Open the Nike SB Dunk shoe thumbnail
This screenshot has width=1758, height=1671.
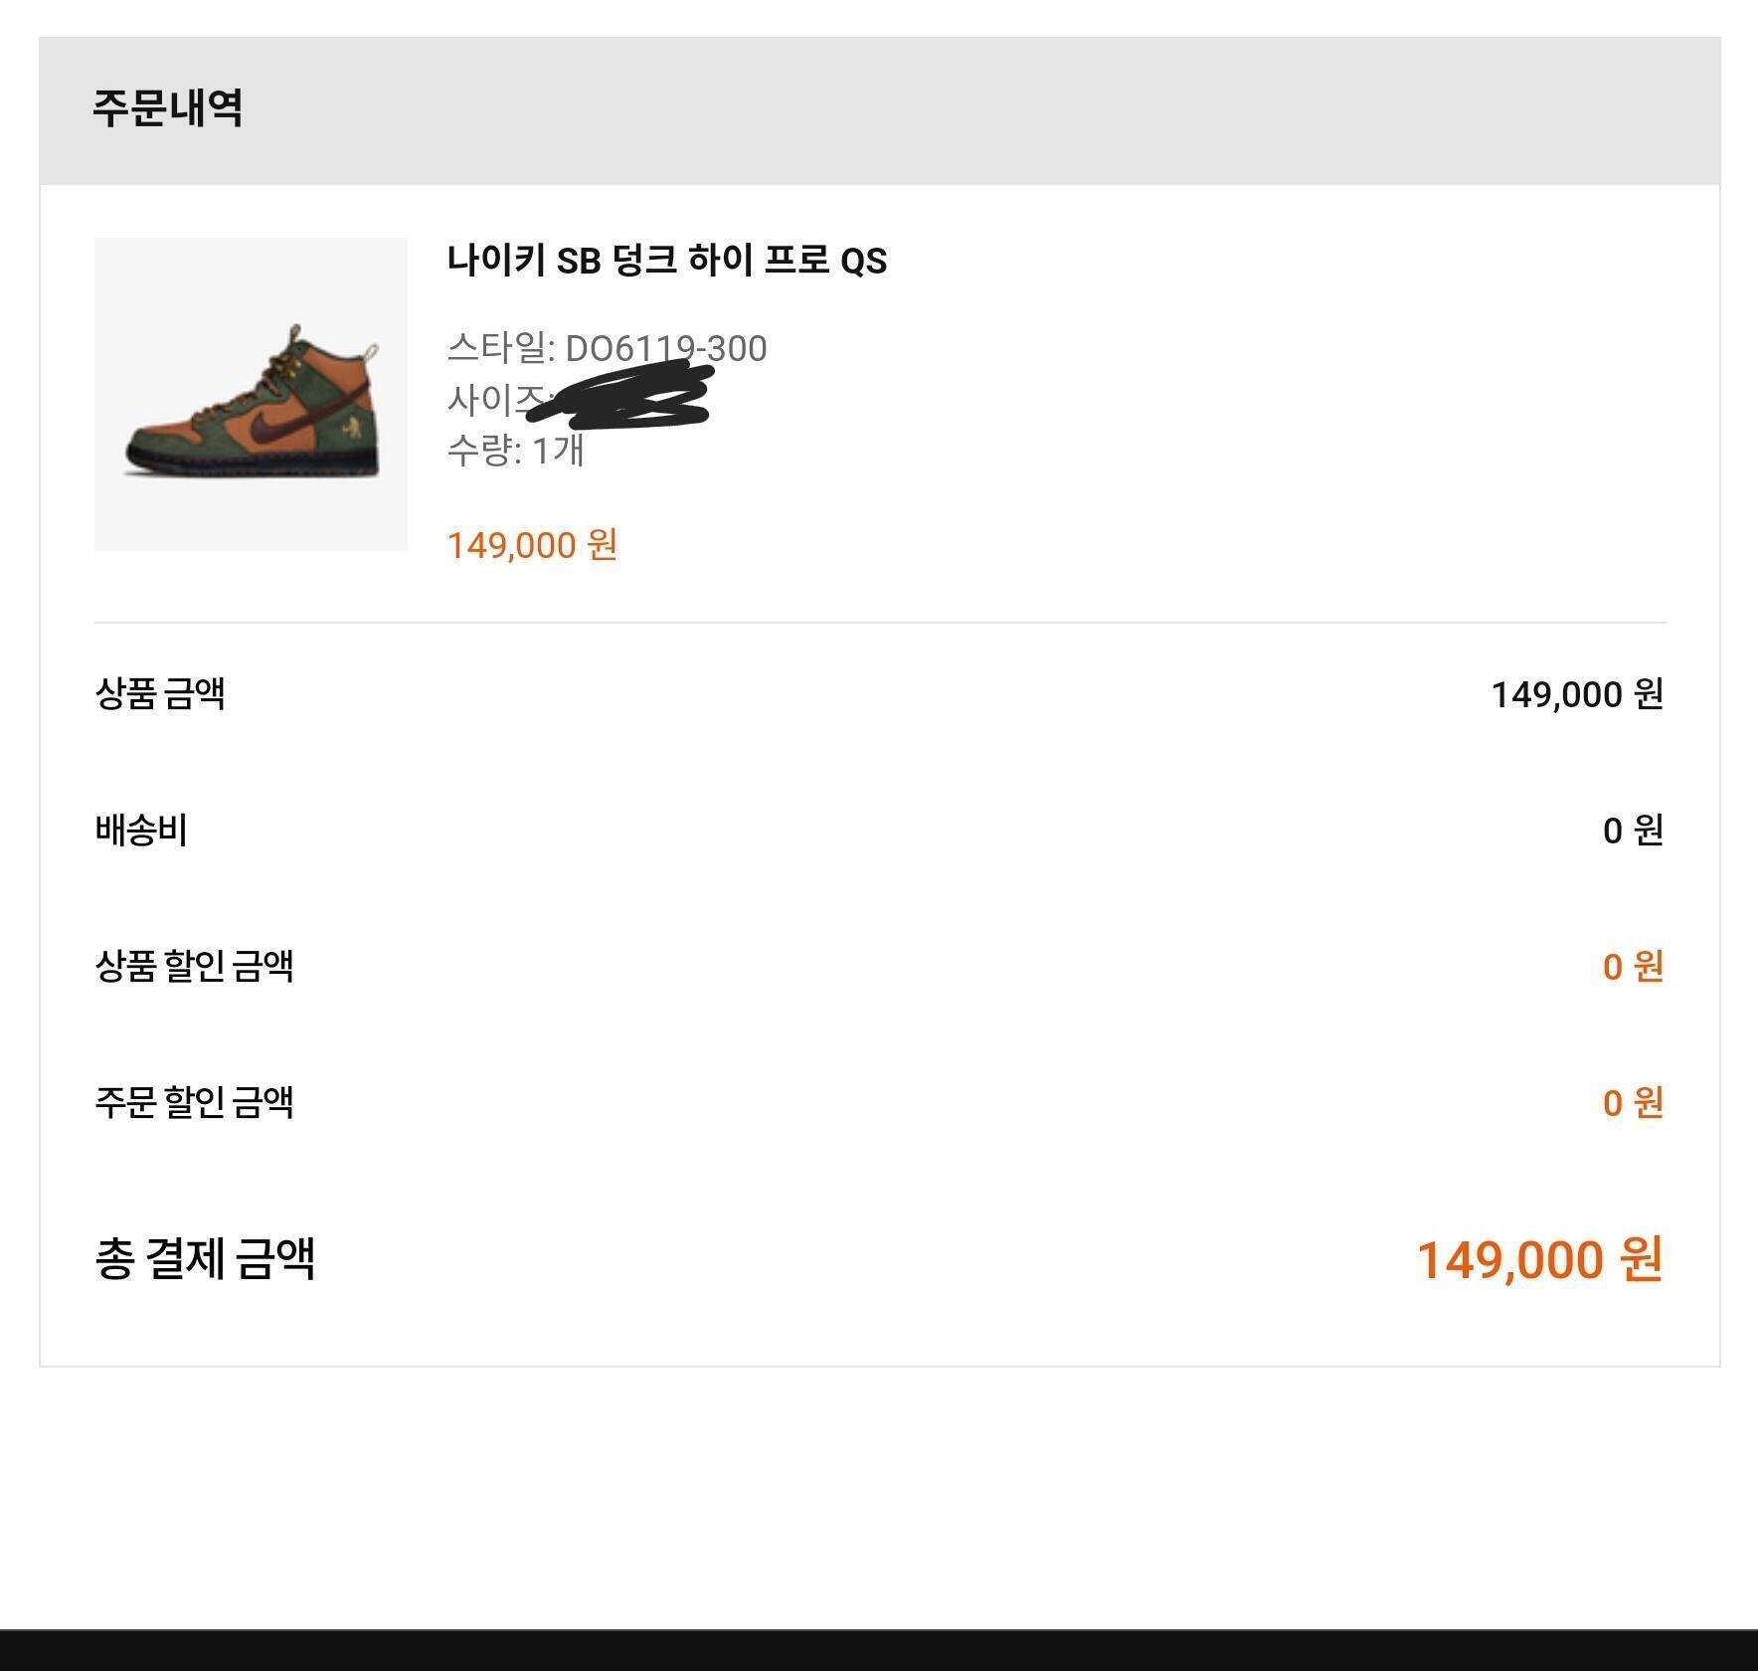(251, 394)
